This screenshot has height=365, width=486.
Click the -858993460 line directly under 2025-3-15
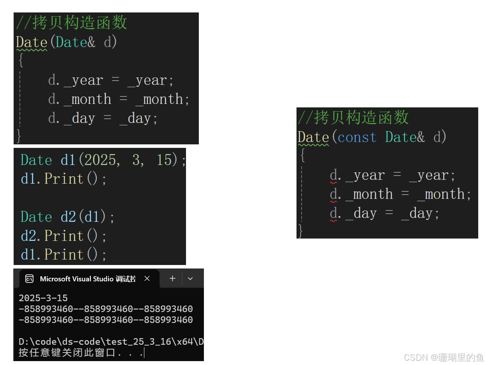106,309
